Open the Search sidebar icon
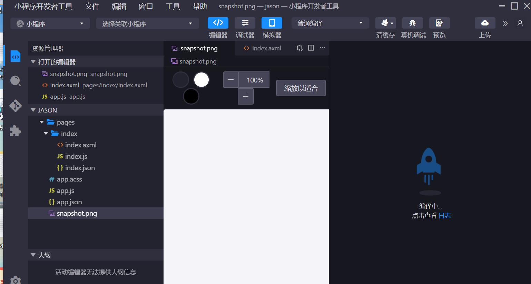Image resolution: width=531 pixels, height=284 pixels. point(16,81)
